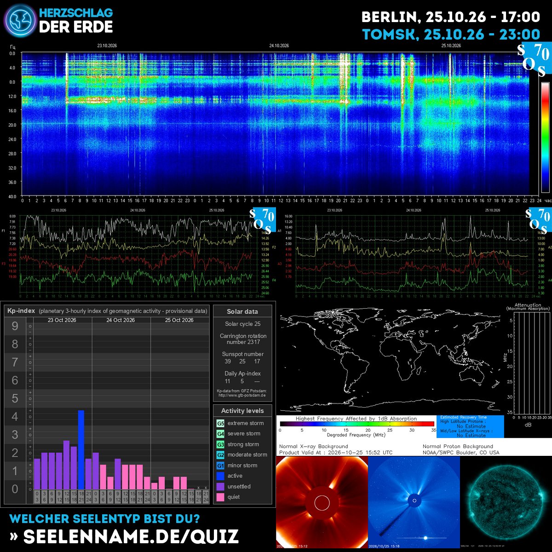Click the Carrington rotation number 2317 text

tap(243, 339)
